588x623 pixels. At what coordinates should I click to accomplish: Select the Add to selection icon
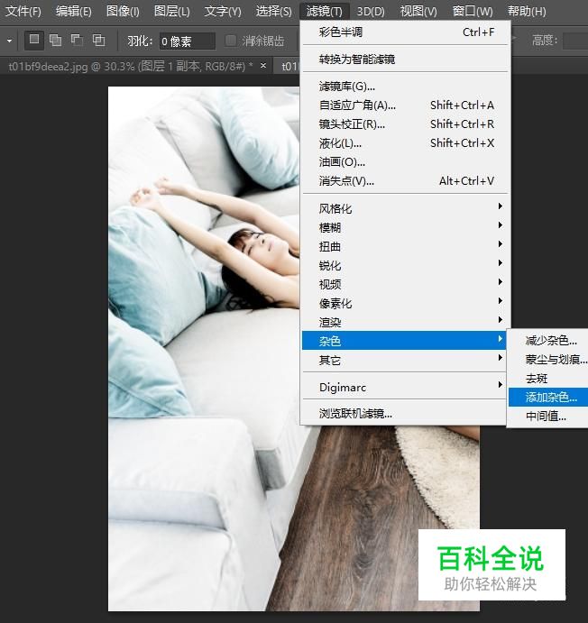[x=55, y=41]
